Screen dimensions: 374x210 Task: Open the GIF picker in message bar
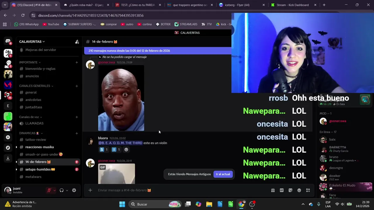click(282, 190)
